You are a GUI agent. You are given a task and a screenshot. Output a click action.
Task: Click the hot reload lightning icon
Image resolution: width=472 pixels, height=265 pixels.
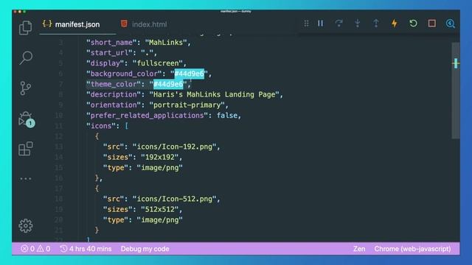395,23
